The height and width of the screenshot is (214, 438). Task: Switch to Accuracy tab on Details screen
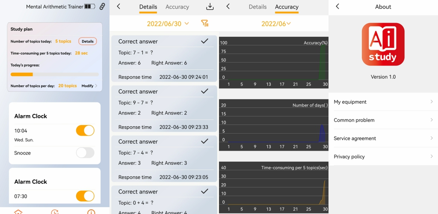177,7
